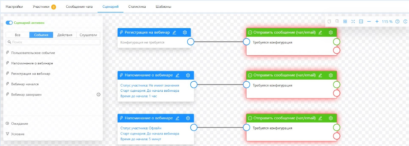Open settings gear on Регистрация на вебинар block
This screenshot has width=409, height=146.
click(x=185, y=33)
